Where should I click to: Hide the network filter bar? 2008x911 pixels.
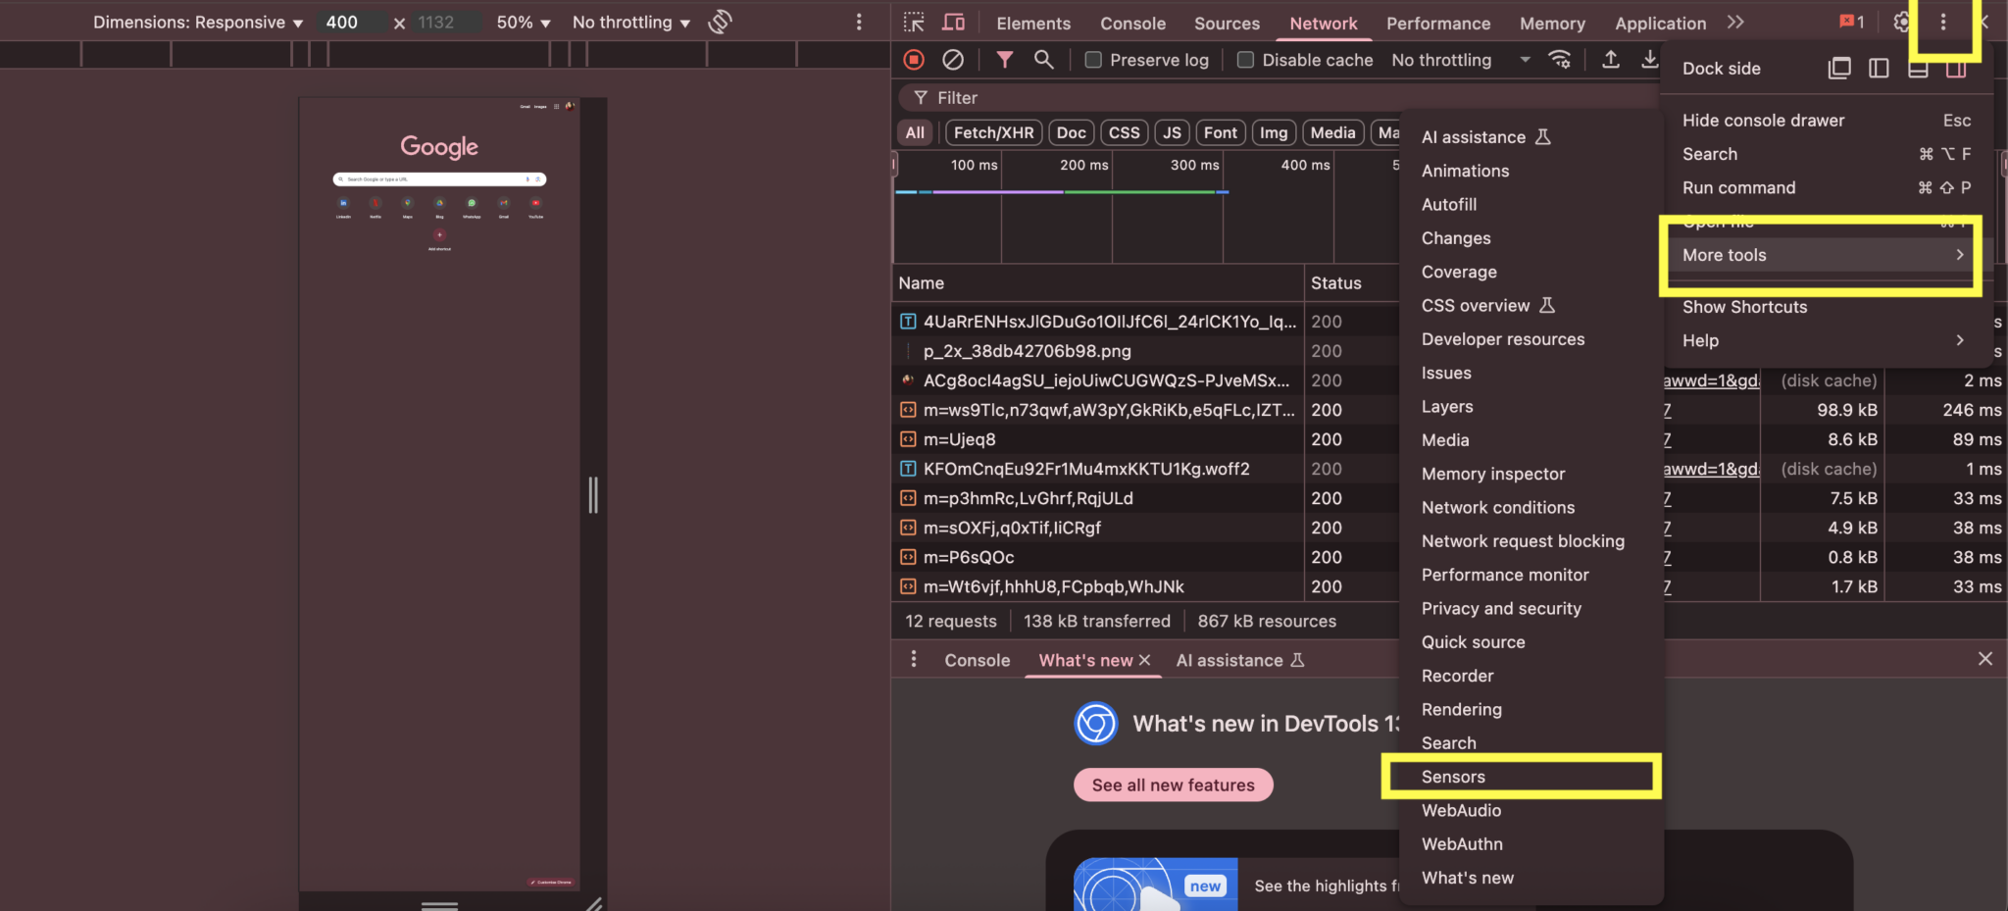coord(1004,60)
